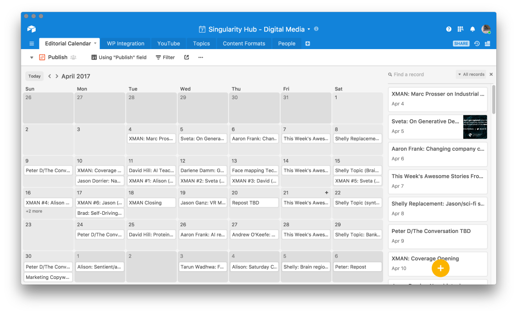Open Sveta thumbnail image in sidebar
The width and height of the screenshot is (517, 314).
tap(475, 127)
